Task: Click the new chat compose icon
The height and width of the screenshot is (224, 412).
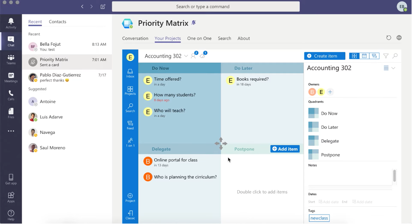Action: (x=103, y=7)
